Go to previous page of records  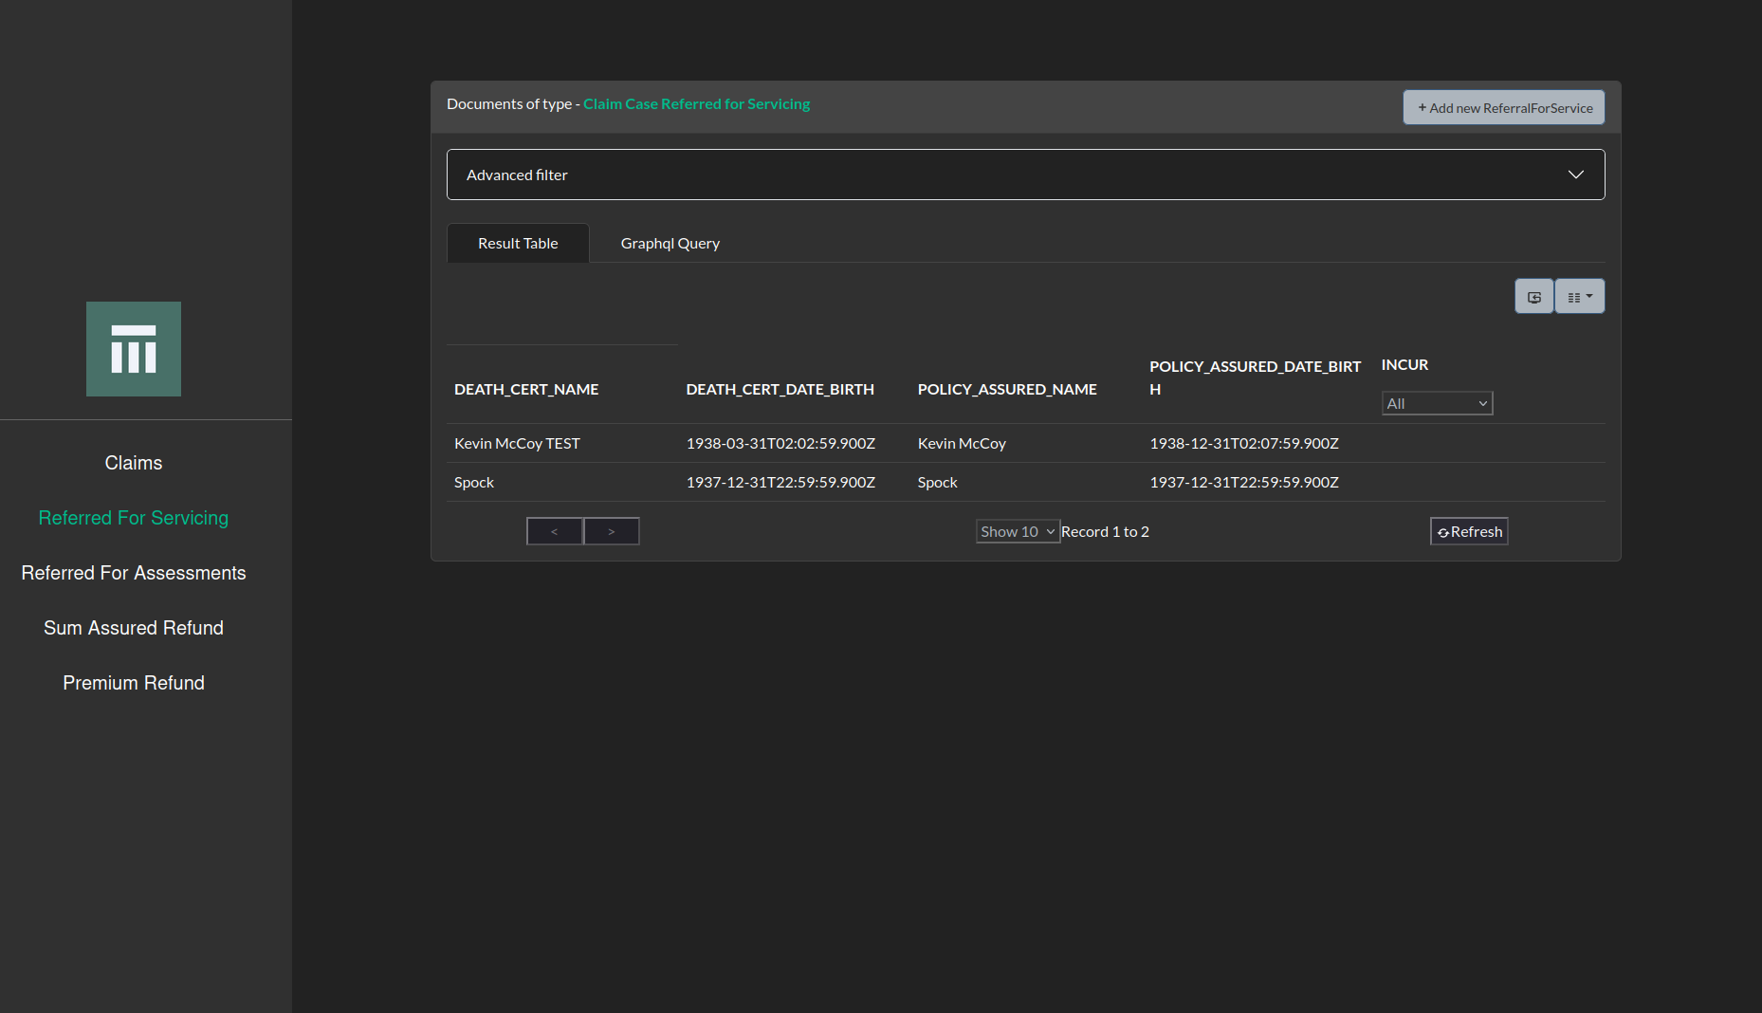[555, 531]
